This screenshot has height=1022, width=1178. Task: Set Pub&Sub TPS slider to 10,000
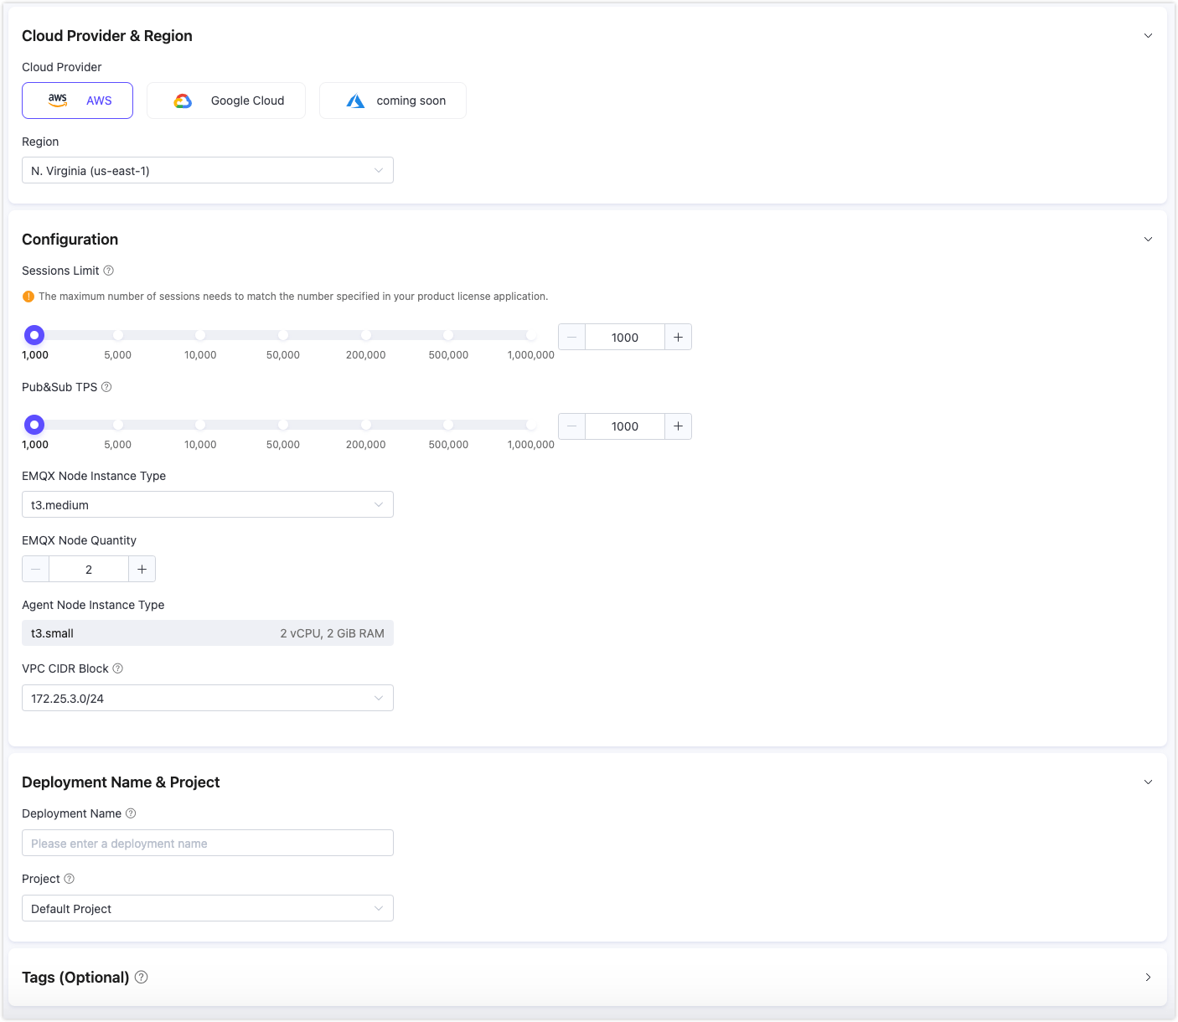coord(200,425)
